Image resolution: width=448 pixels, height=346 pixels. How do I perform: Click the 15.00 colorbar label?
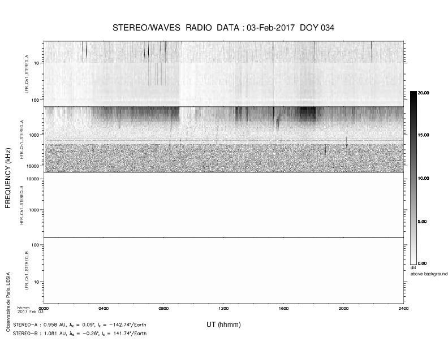tap(423, 135)
